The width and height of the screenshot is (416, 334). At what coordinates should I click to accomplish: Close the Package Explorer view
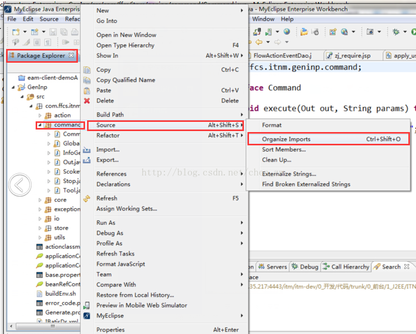[71, 55]
